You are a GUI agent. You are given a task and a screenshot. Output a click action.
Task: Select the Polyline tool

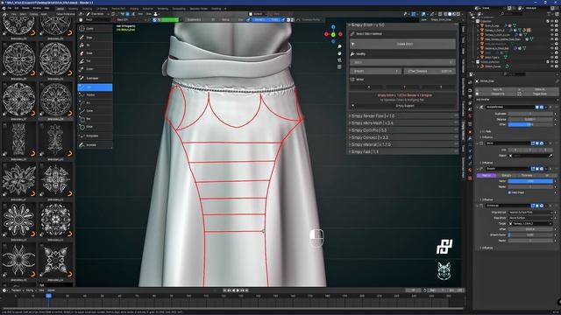coord(95,95)
